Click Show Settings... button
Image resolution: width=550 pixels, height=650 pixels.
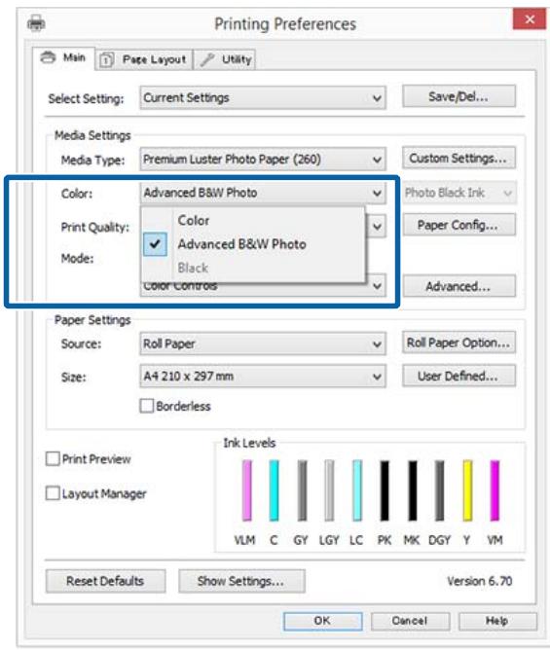241,581
